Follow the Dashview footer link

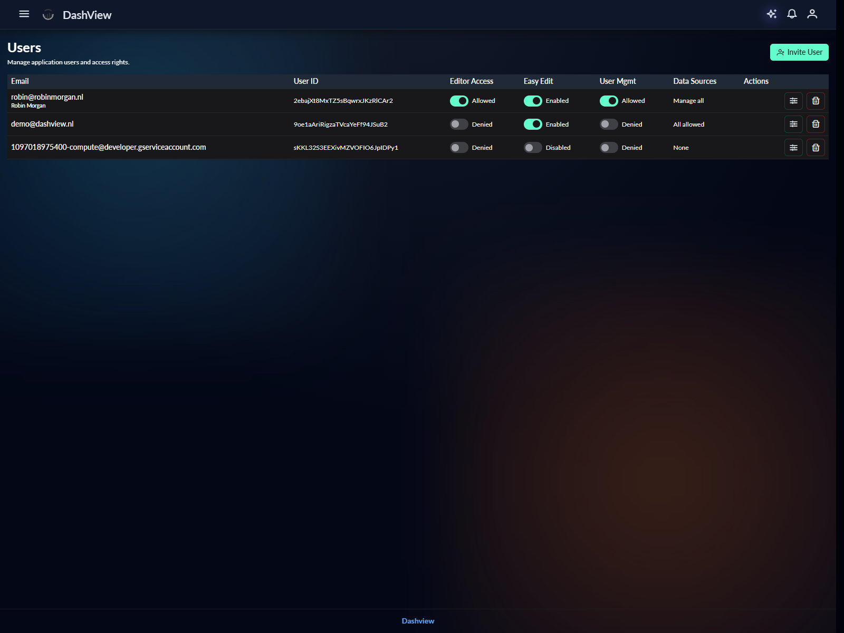click(x=418, y=621)
